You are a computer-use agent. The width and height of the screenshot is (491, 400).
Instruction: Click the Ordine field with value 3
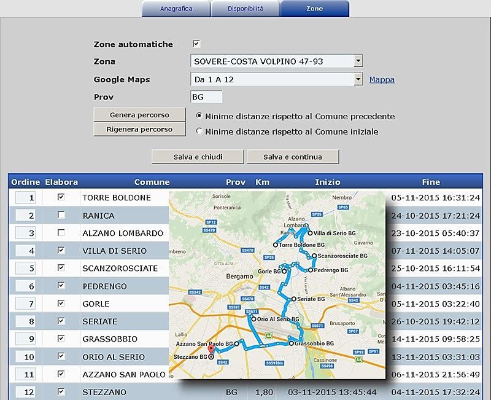pos(25,233)
